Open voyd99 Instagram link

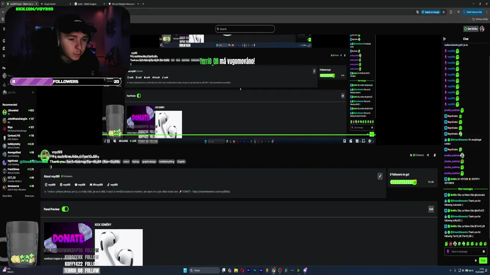tap(50, 184)
